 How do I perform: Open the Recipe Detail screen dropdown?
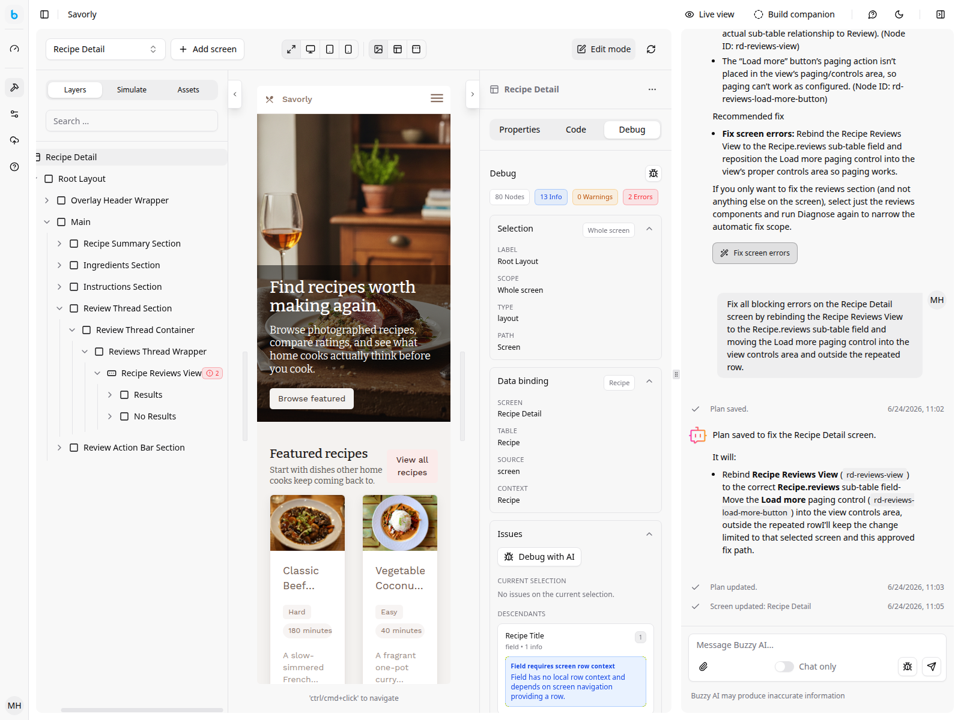pos(106,49)
